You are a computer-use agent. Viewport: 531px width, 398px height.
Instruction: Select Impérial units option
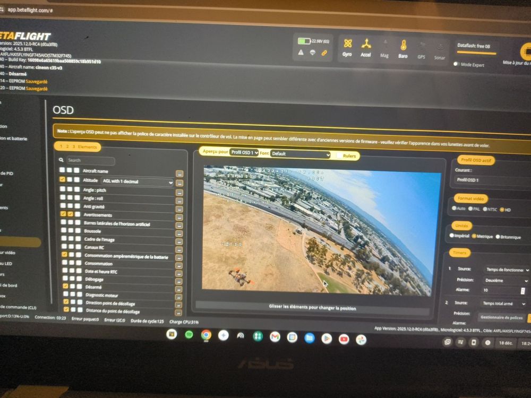click(452, 236)
